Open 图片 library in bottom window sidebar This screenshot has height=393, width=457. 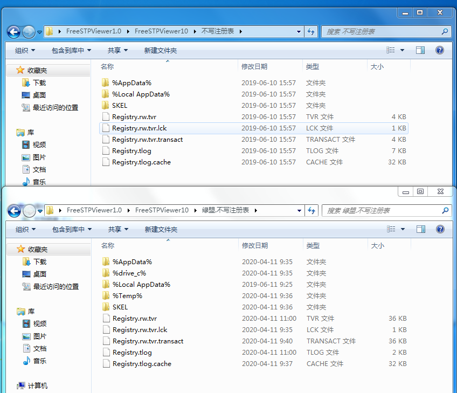[34, 336]
